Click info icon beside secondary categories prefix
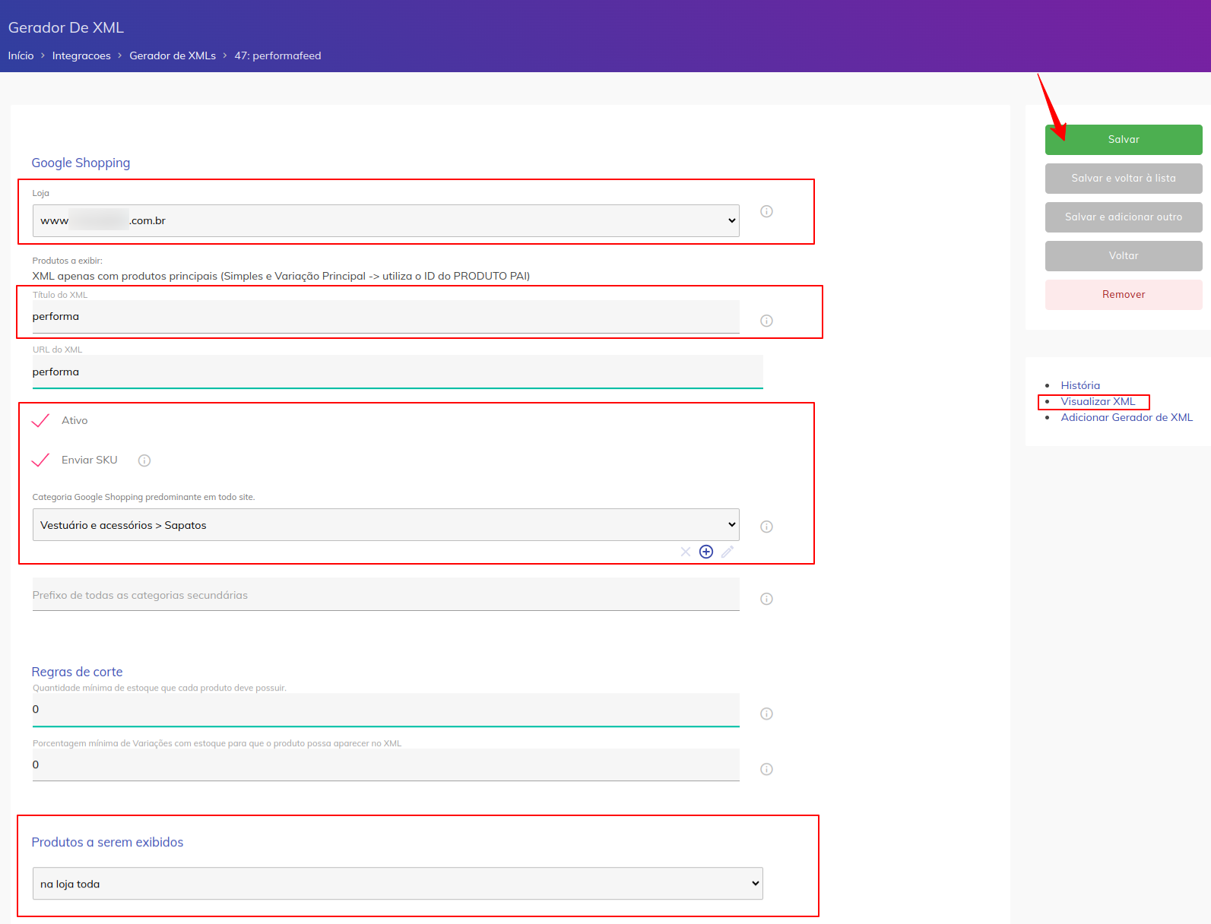The image size is (1211, 924). coord(766,599)
